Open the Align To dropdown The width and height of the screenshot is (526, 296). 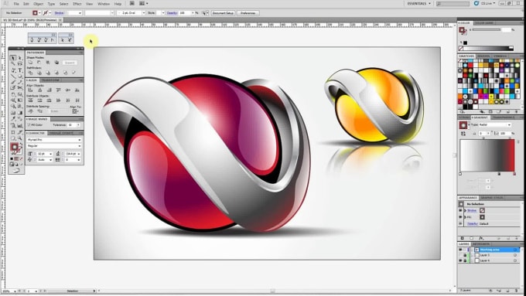pyautogui.click(x=75, y=111)
